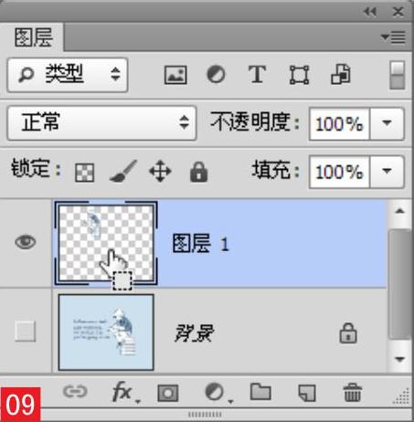Click the adjustment layer filter icon
The width and height of the screenshot is (414, 422).
pyautogui.click(x=216, y=75)
